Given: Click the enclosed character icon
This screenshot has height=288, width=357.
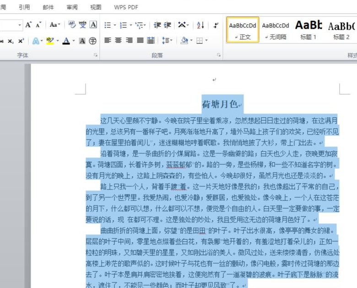Looking at the screenshot, I should (x=92, y=41).
